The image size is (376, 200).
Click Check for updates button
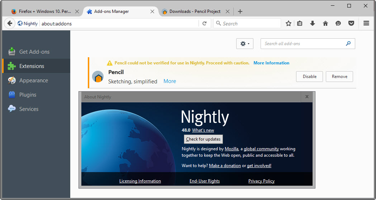203,139
